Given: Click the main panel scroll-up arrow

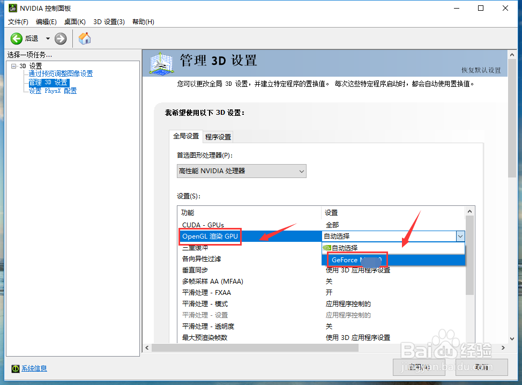Looking at the screenshot, I should (x=512, y=54).
